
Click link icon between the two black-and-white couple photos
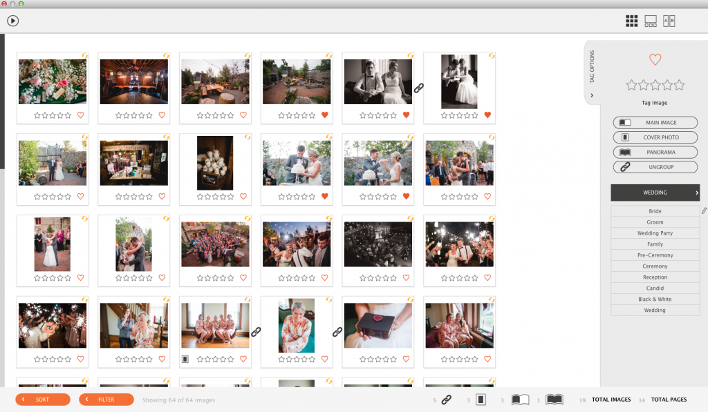419,88
